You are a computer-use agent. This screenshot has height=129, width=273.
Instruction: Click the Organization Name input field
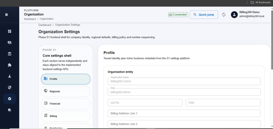pos(184,81)
